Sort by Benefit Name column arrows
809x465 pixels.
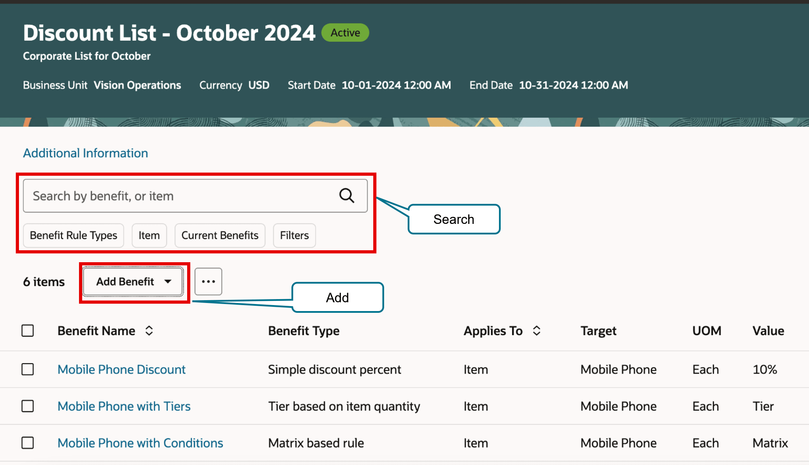click(x=149, y=331)
